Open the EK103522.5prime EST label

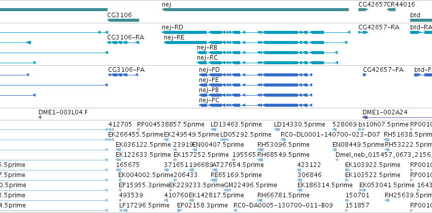point(373,175)
